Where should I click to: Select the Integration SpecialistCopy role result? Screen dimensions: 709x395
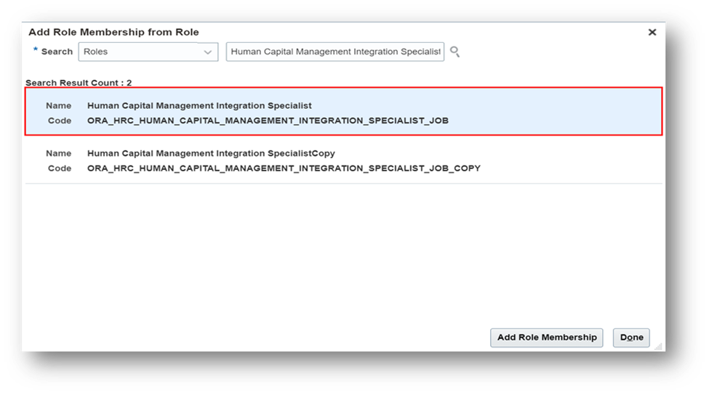point(344,160)
